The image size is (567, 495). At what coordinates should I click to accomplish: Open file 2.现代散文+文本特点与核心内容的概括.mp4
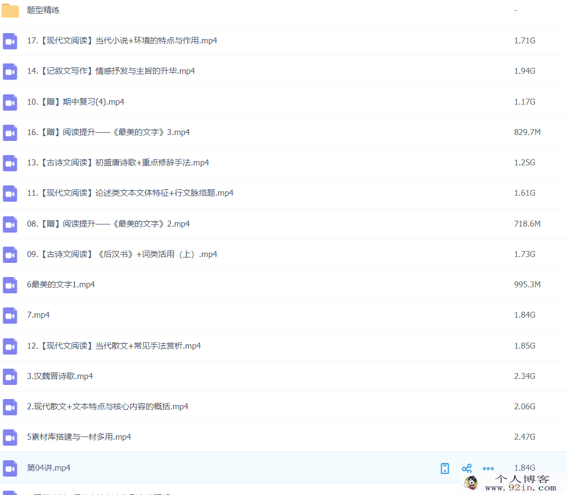[x=108, y=406]
